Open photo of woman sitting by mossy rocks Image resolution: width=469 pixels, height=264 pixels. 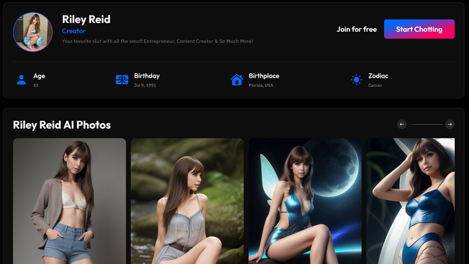pos(187,201)
